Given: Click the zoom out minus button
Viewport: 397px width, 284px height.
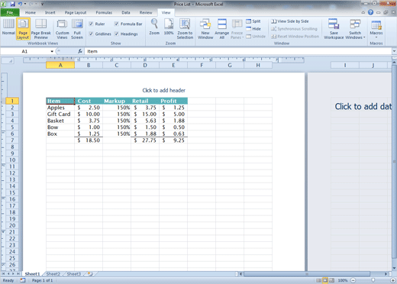Looking at the screenshot, I should [353, 280].
